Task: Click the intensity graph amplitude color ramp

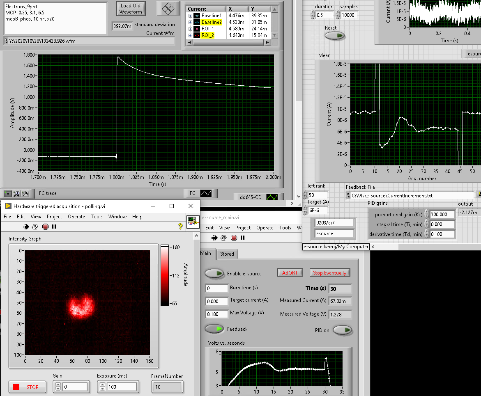Action: [165, 275]
